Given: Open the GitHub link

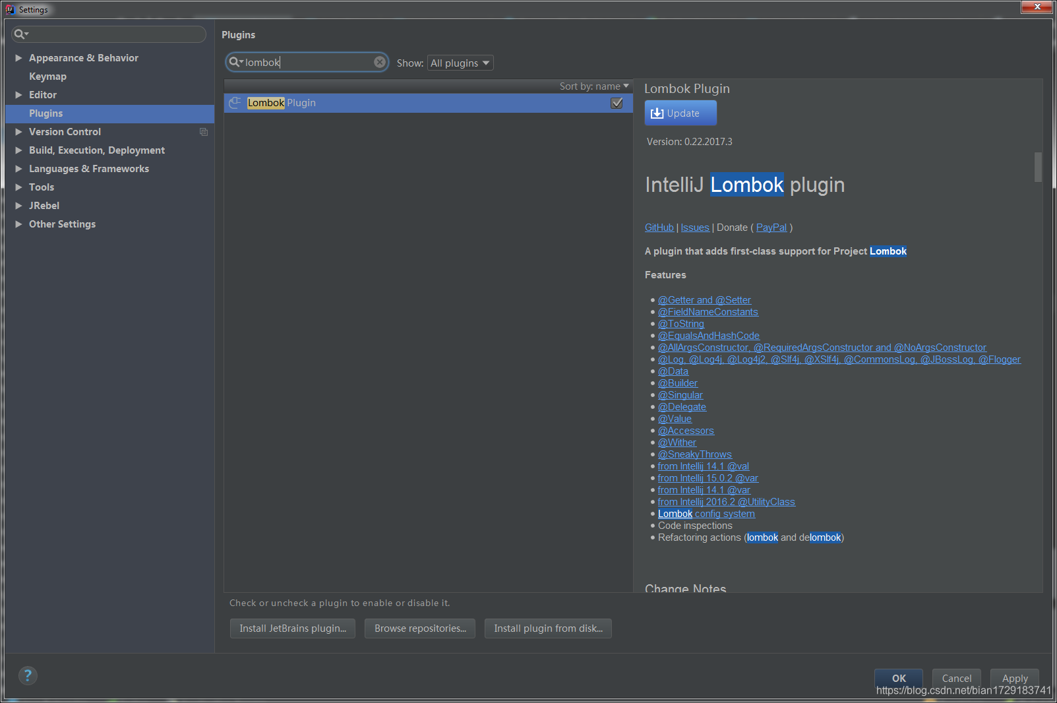Looking at the screenshot, I should (x=659, y=228).
